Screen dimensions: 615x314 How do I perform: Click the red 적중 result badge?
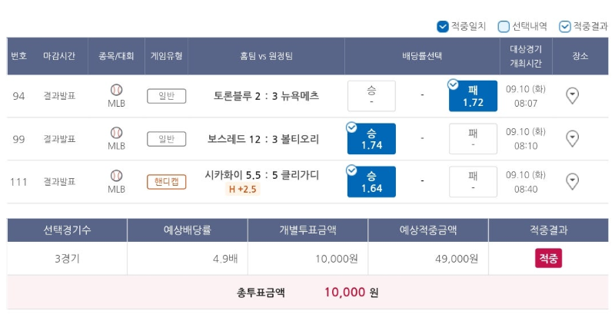coord(548,258)
